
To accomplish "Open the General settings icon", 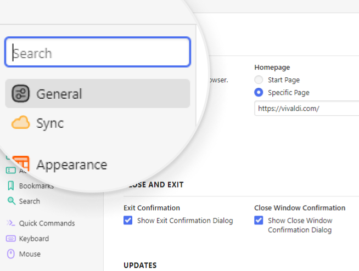I will point(21,93).
